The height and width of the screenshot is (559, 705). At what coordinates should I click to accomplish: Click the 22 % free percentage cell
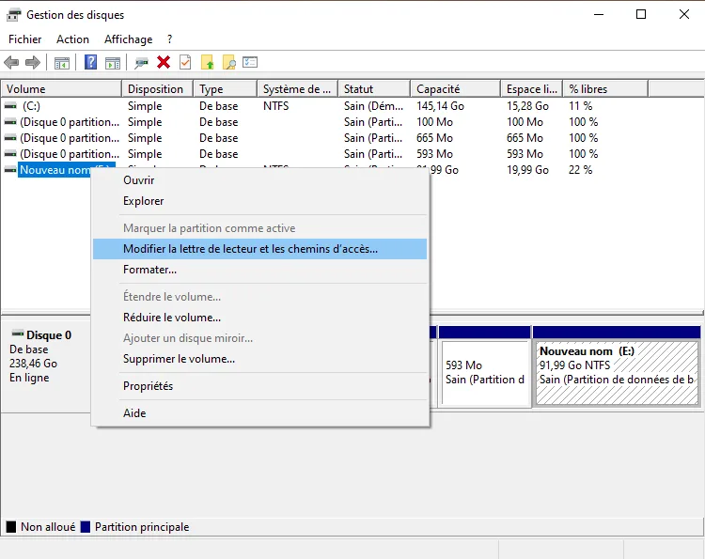[x=581, y=170]
